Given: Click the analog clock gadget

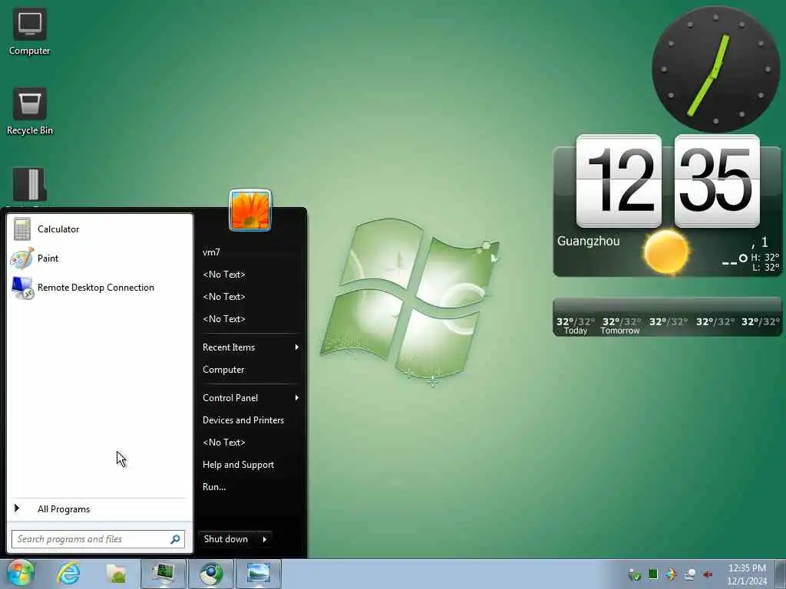Looking at the screenshot, I should (x=716, y=69).
